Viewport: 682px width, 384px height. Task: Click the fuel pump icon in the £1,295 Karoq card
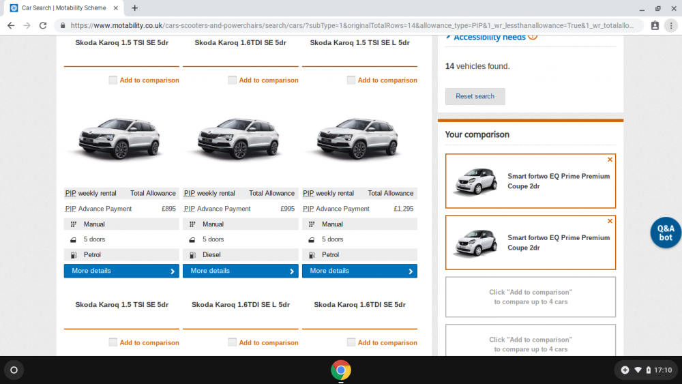[312, 255]
